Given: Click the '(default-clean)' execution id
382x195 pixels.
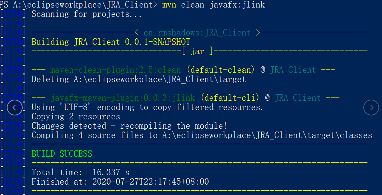Looking at the screenshot, I should 221,70.
